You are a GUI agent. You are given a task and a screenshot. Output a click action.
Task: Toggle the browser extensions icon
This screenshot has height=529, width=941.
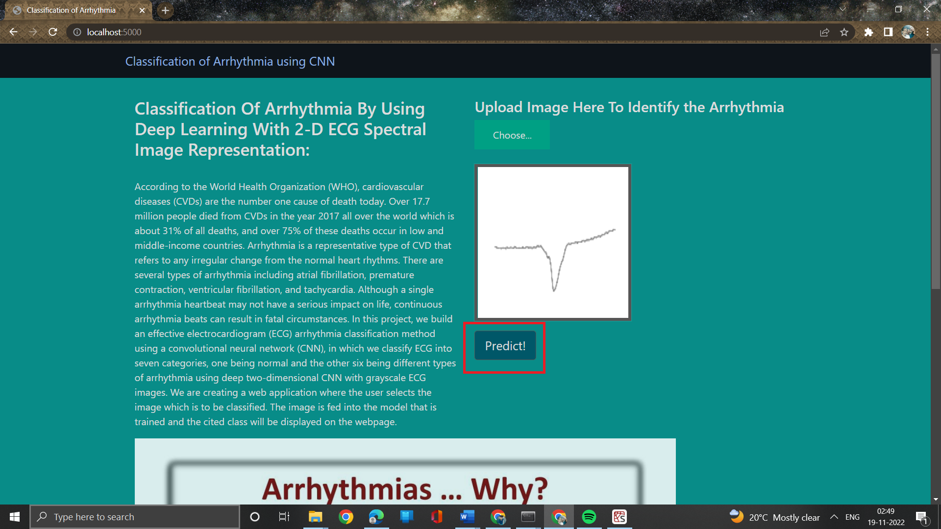[x=868, y=32]
